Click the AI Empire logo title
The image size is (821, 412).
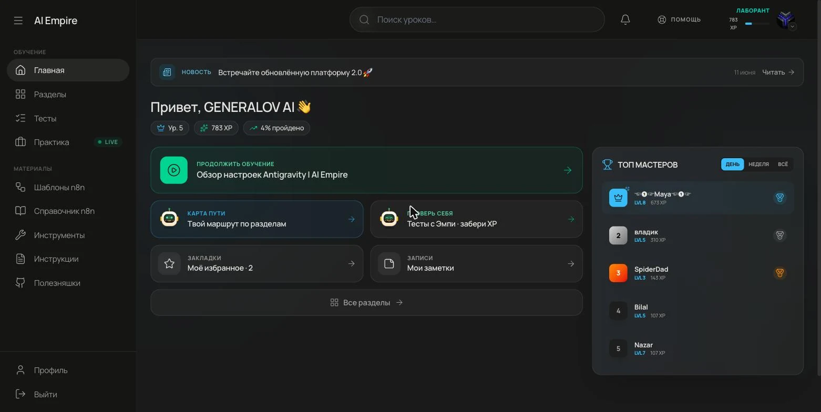click(56, 20)
